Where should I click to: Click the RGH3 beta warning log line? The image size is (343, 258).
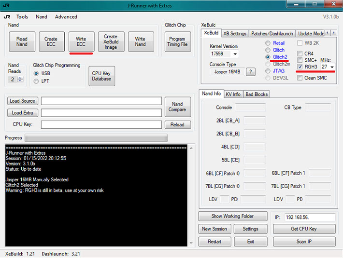[55, 190]
